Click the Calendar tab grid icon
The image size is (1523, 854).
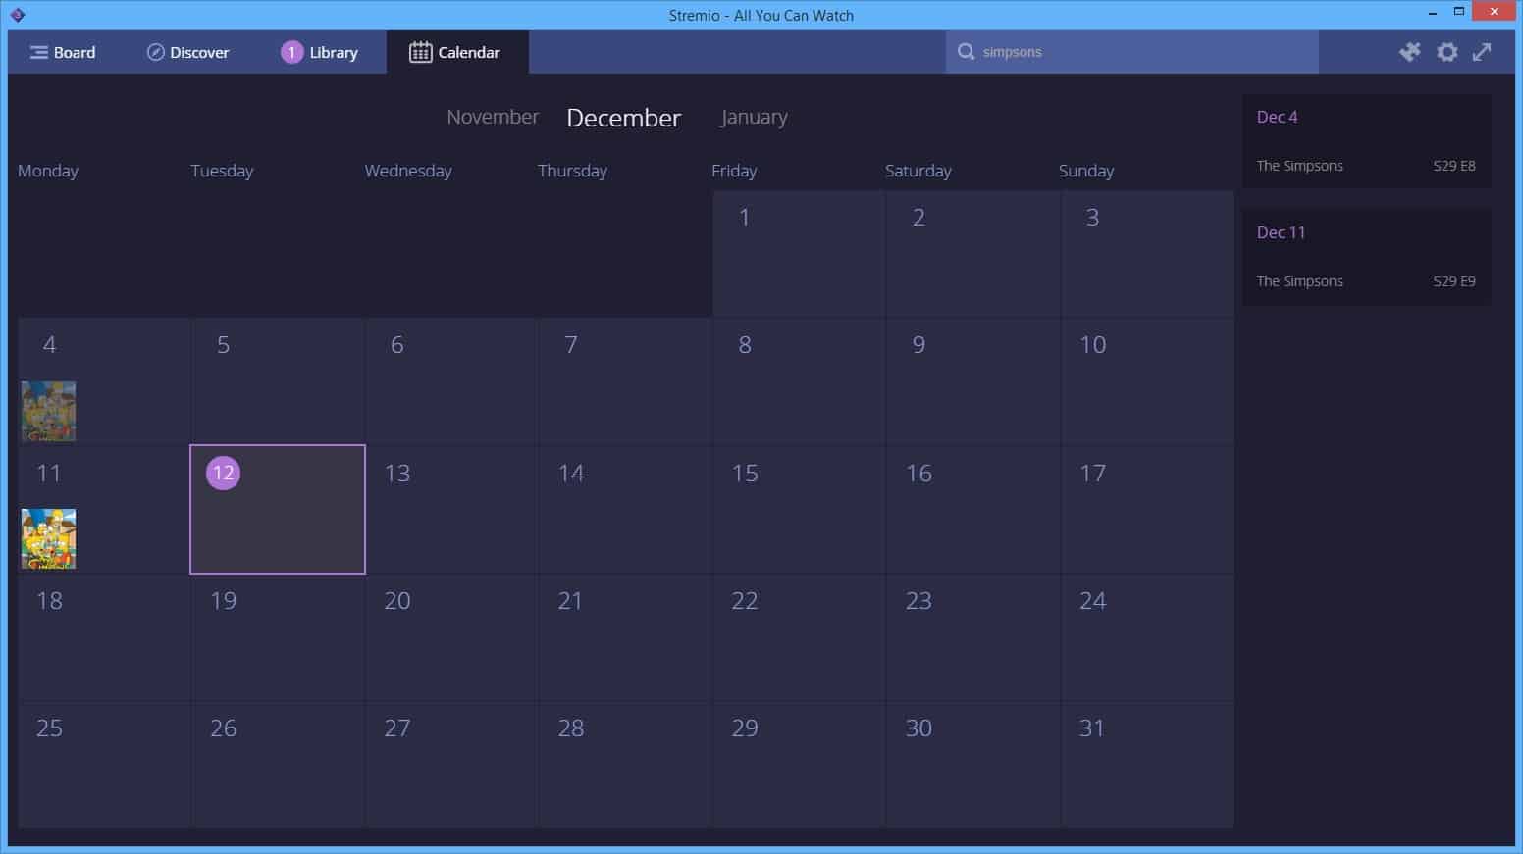tap(420, 52)
